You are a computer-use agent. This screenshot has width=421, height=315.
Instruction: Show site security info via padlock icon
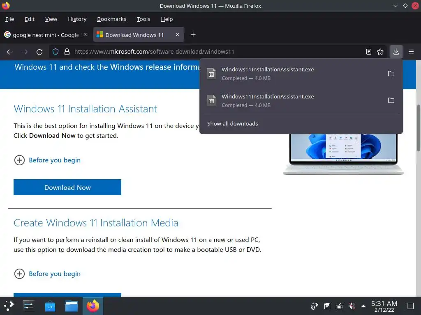67,52
